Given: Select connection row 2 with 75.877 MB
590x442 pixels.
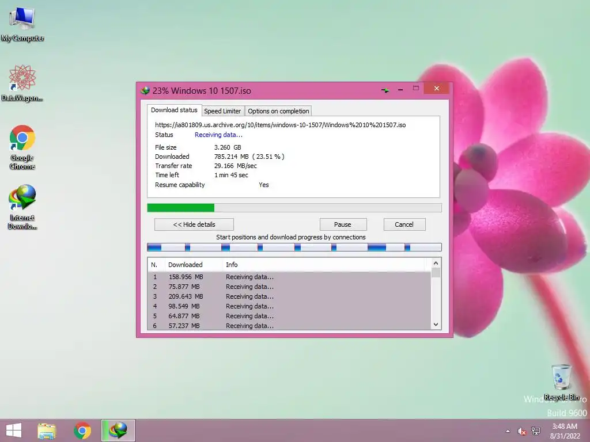Looking at the screenshot, I should [289, 287].
